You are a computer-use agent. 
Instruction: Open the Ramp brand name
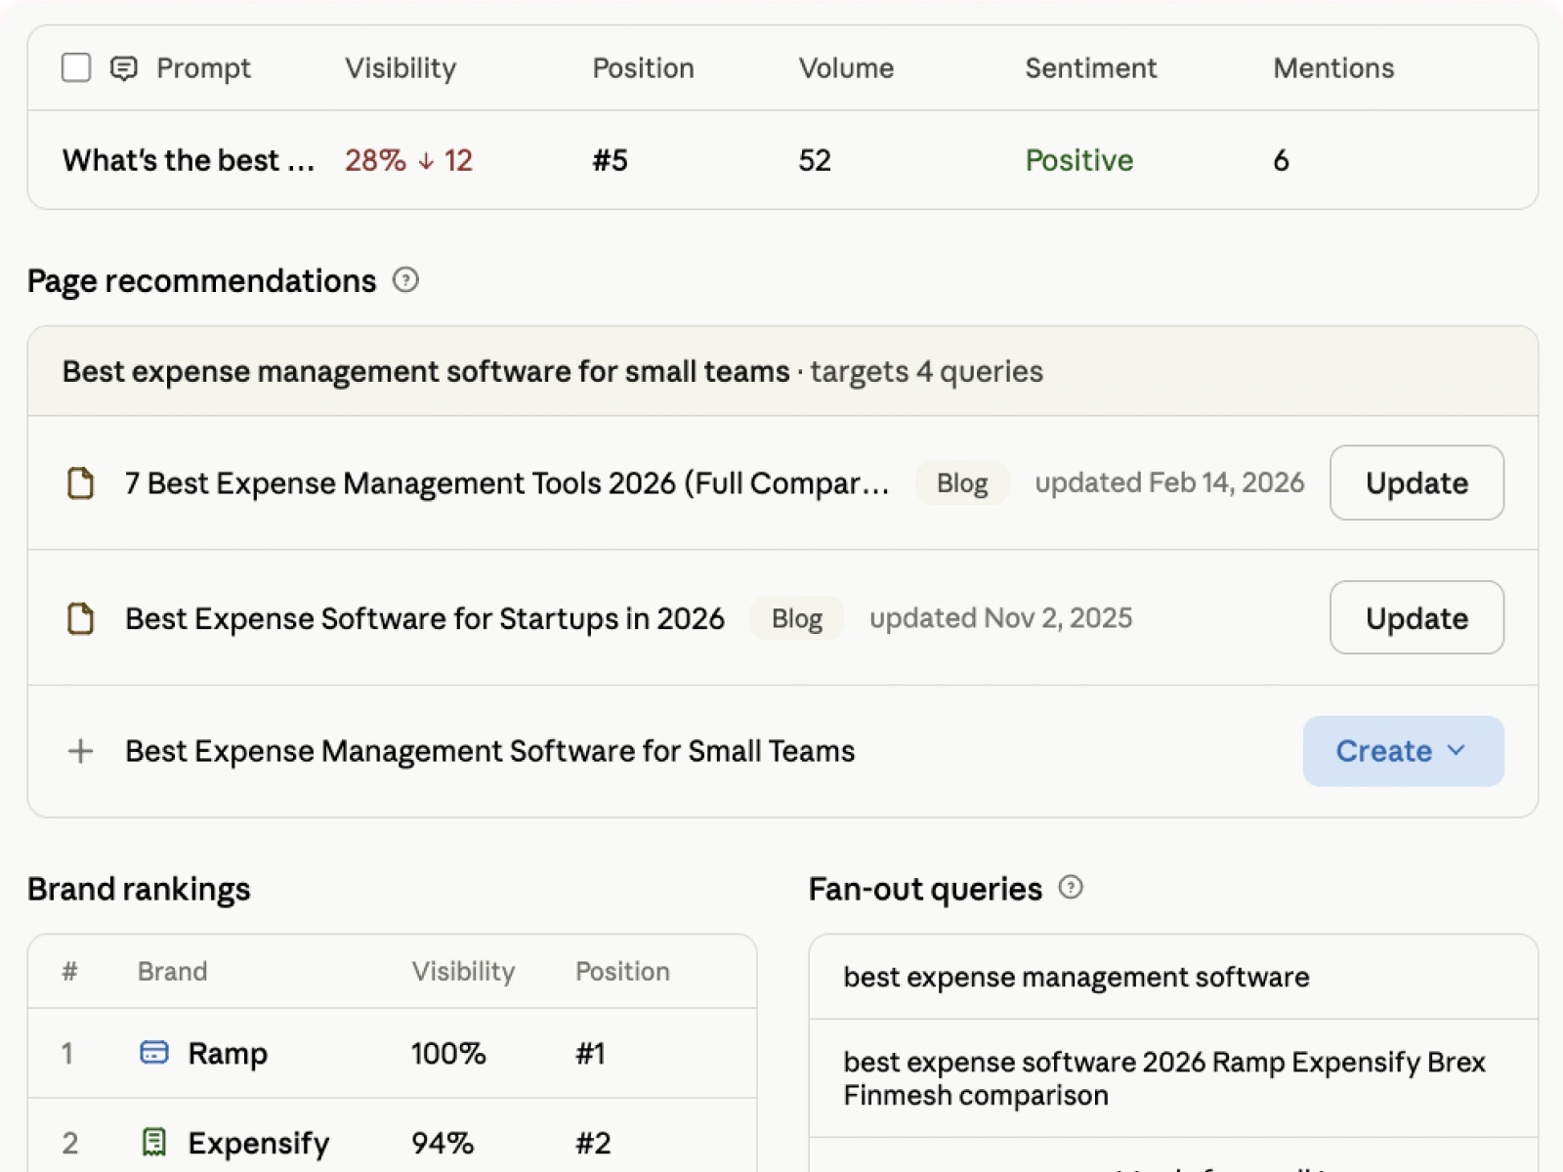(228, 1054)
